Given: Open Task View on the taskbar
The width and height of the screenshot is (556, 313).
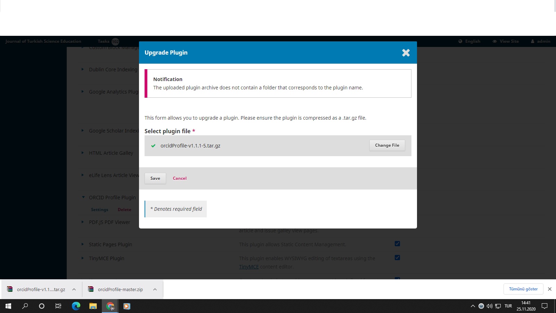Looking at the screenshot, I should 58,306.
